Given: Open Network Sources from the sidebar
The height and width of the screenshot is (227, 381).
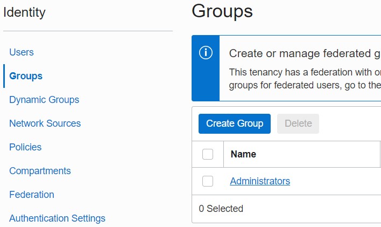Looking at the screenshot, I should tap(45, 123).
